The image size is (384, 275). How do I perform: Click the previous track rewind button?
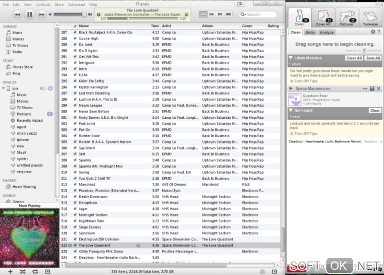(17, 14)
